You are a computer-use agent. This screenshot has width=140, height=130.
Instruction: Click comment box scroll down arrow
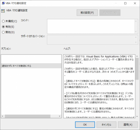coord(136,32)
